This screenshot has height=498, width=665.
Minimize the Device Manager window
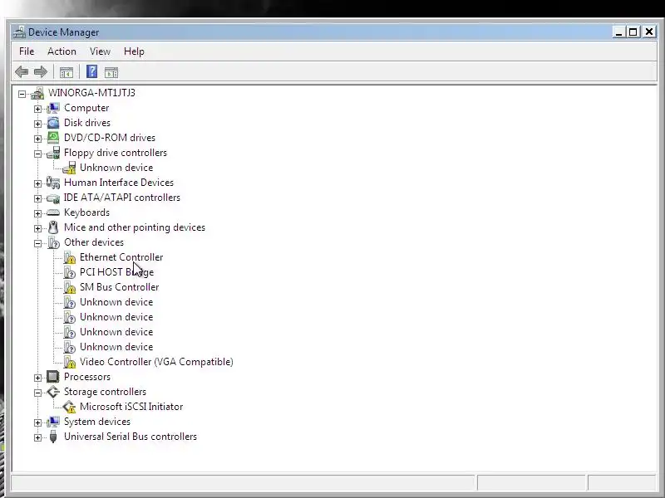tap(618, 32)
